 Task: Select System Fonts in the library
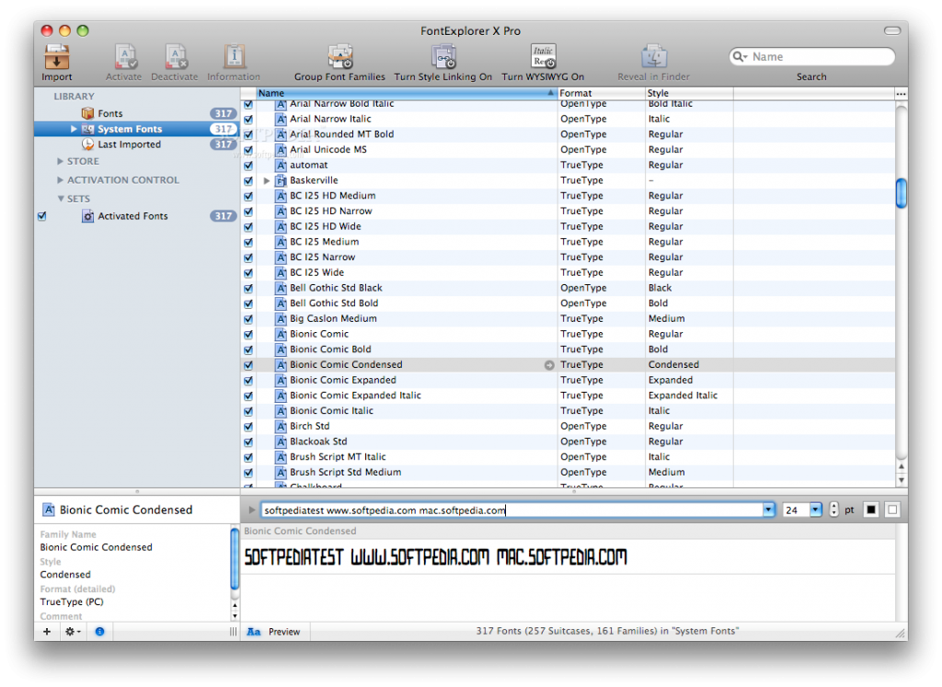tap(136, 129)
